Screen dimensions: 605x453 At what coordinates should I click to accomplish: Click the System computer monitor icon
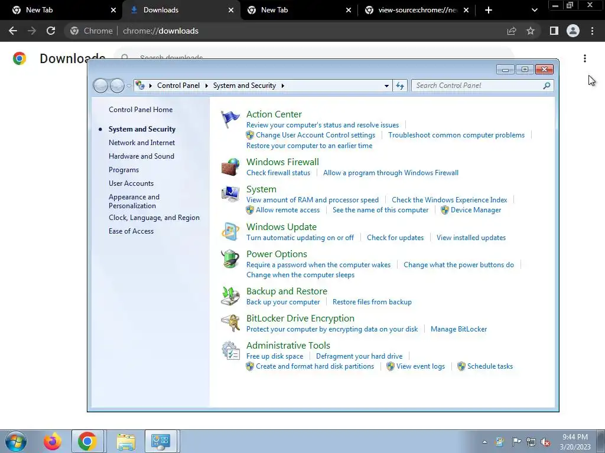point(230,193)
